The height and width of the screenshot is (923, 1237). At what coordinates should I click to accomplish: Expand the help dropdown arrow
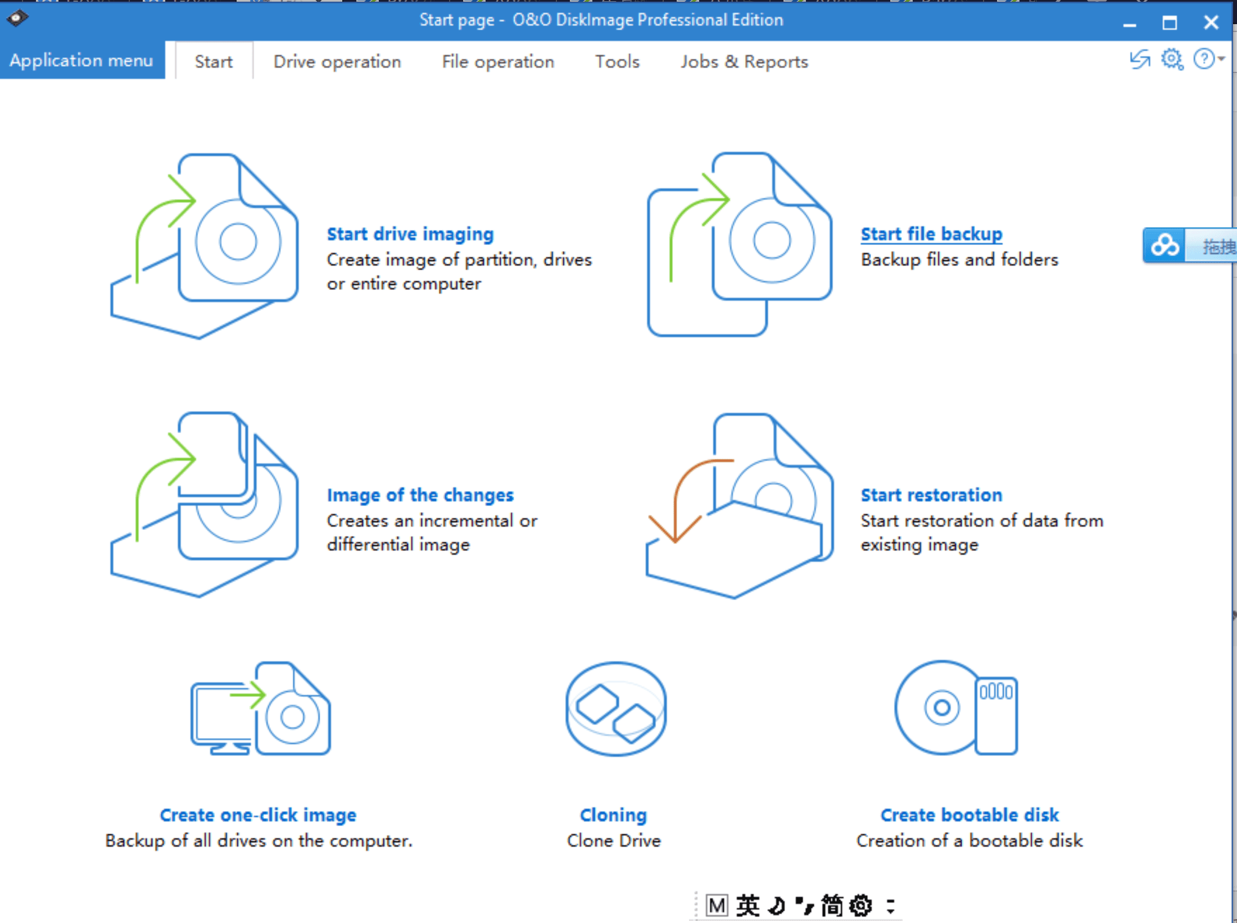[x=1221, y=59]
